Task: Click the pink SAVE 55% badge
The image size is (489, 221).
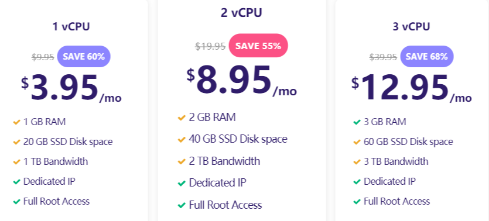Action: point(258,46)
